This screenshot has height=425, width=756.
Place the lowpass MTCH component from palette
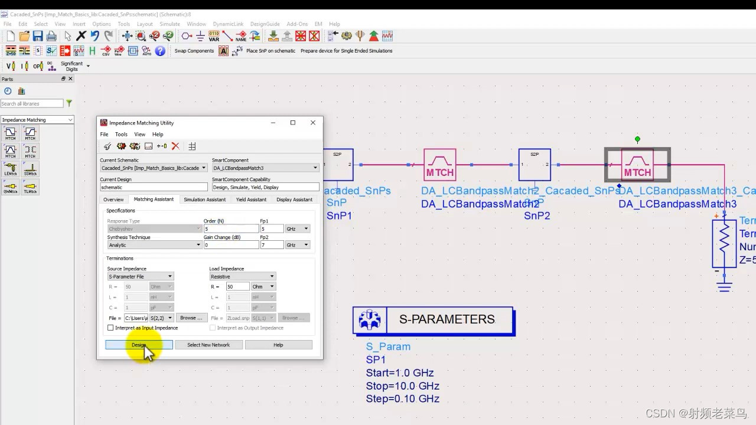11,134
